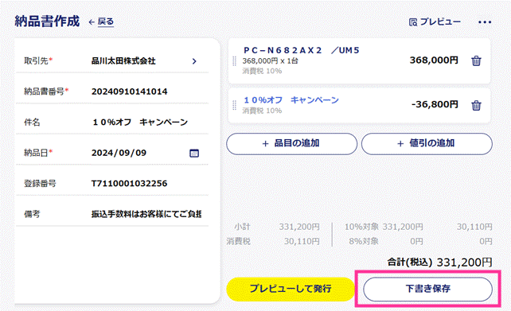511x311 pixels.
Task: Click the -36,800円 discount amount
Action: [435, 104]
